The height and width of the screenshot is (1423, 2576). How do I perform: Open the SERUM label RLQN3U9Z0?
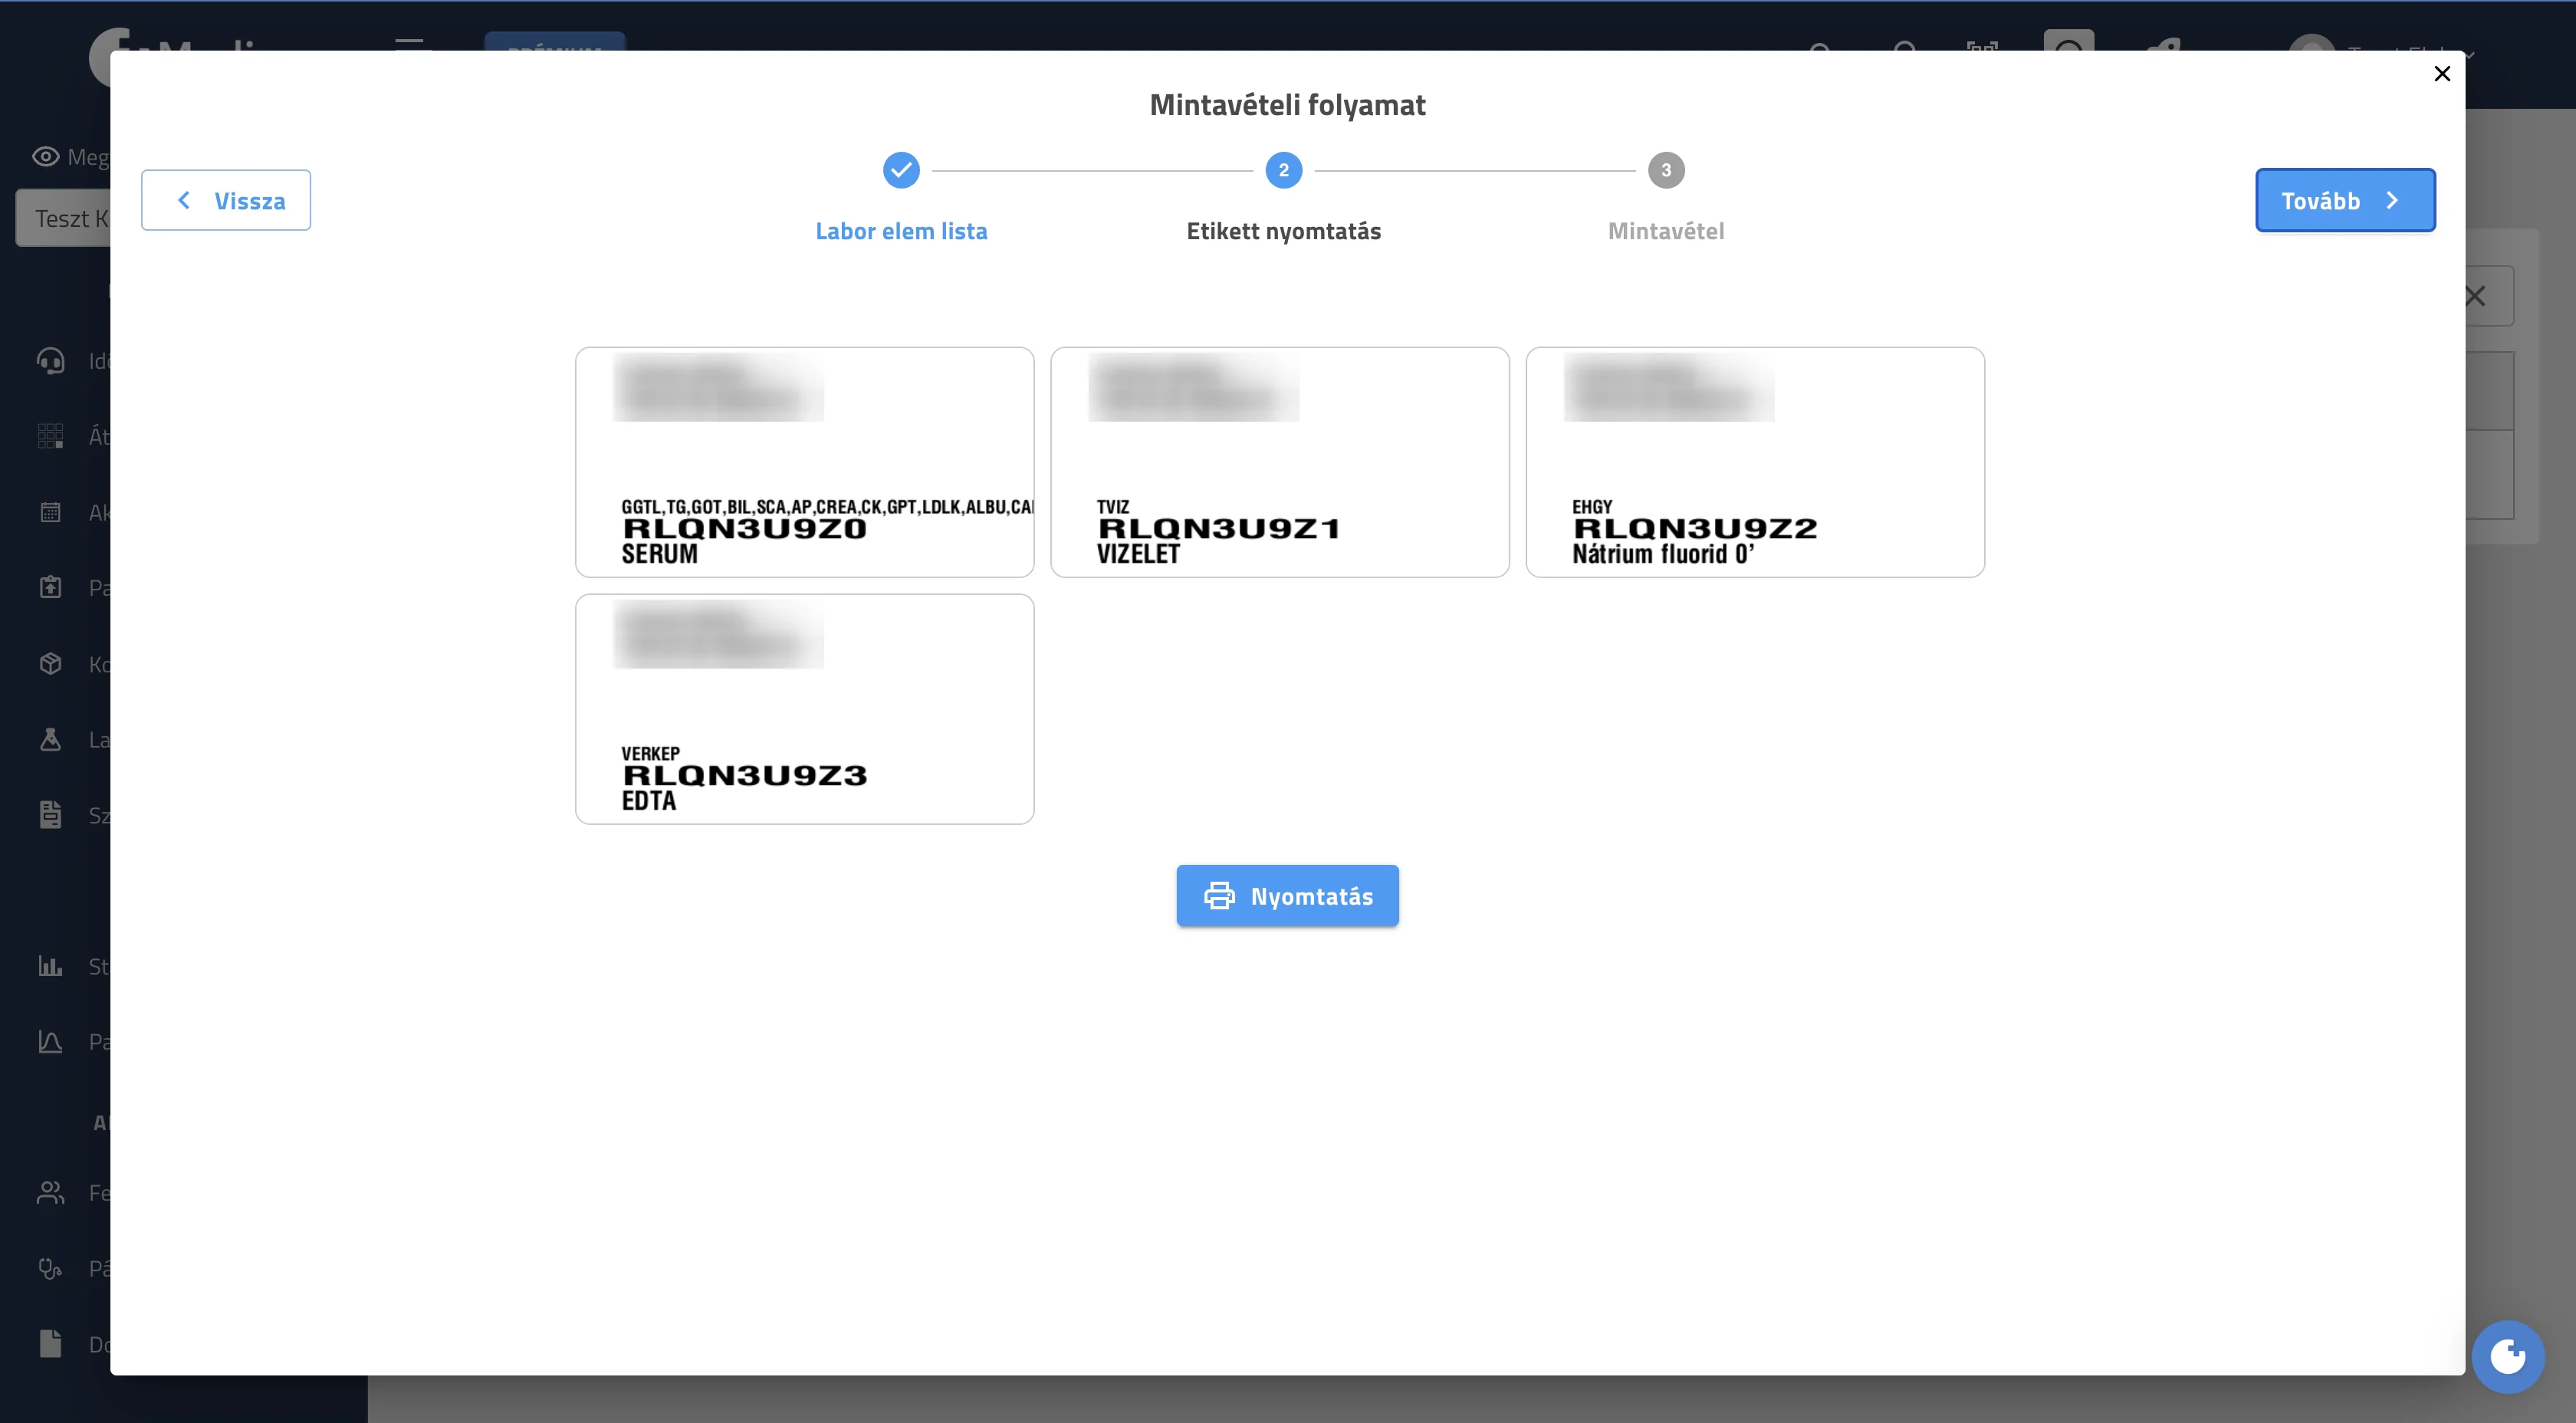click(x=805, y=462)
